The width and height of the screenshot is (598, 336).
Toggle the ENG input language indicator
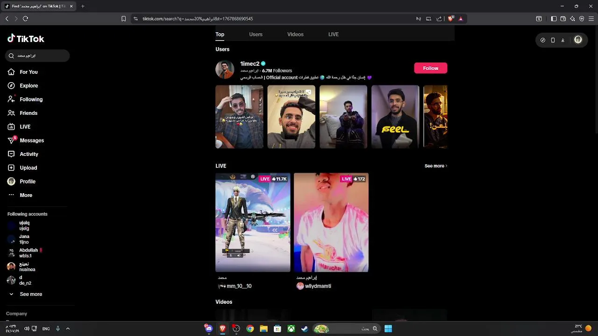(x=46, y=329)
